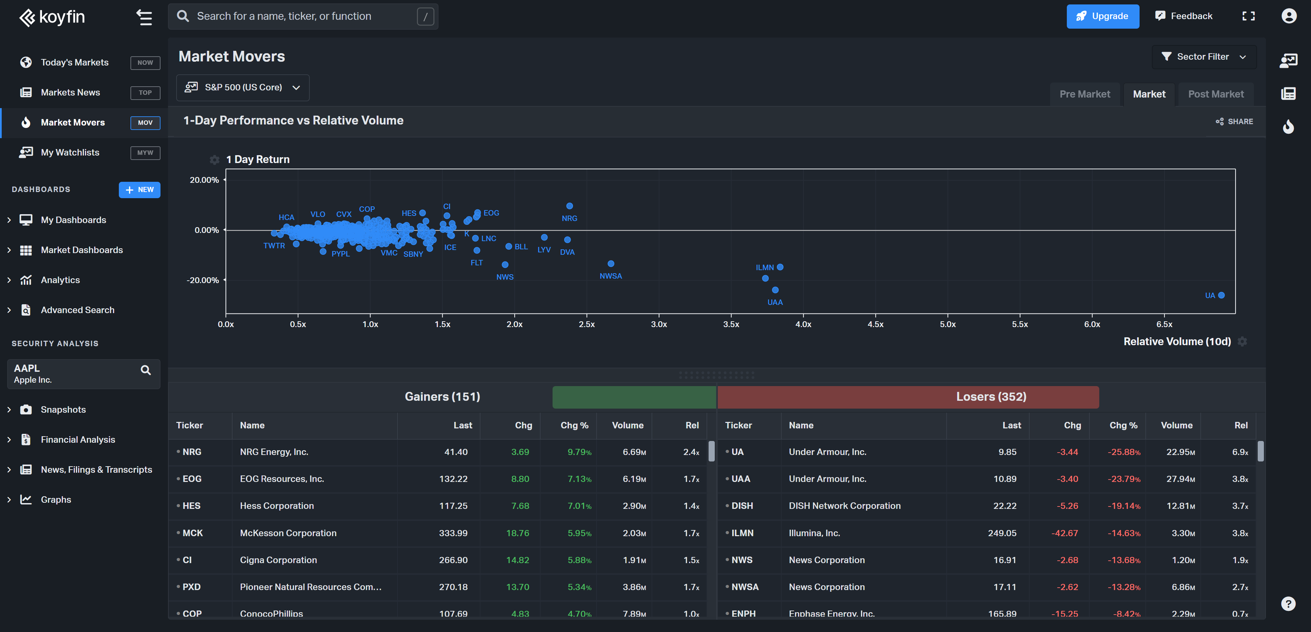Image resolution: width=1311 pixels, height=632 pixels.
Task: Sort gainers by Chg % column header
Action: pyautogui.click(x=574, y=426)
